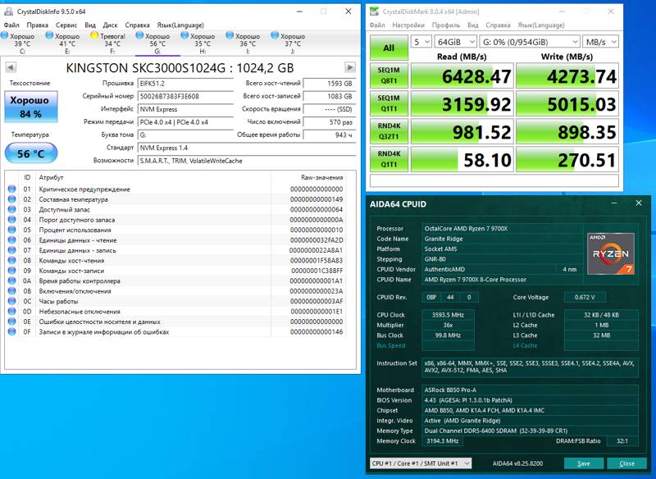Viewport: 656px width, 479px height.
Task: Click SEQ1M Q1T1 write result bar 5015.03
Action: [567, 103]
